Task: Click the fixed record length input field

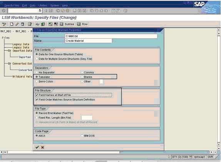Action: tap(87, 117)
